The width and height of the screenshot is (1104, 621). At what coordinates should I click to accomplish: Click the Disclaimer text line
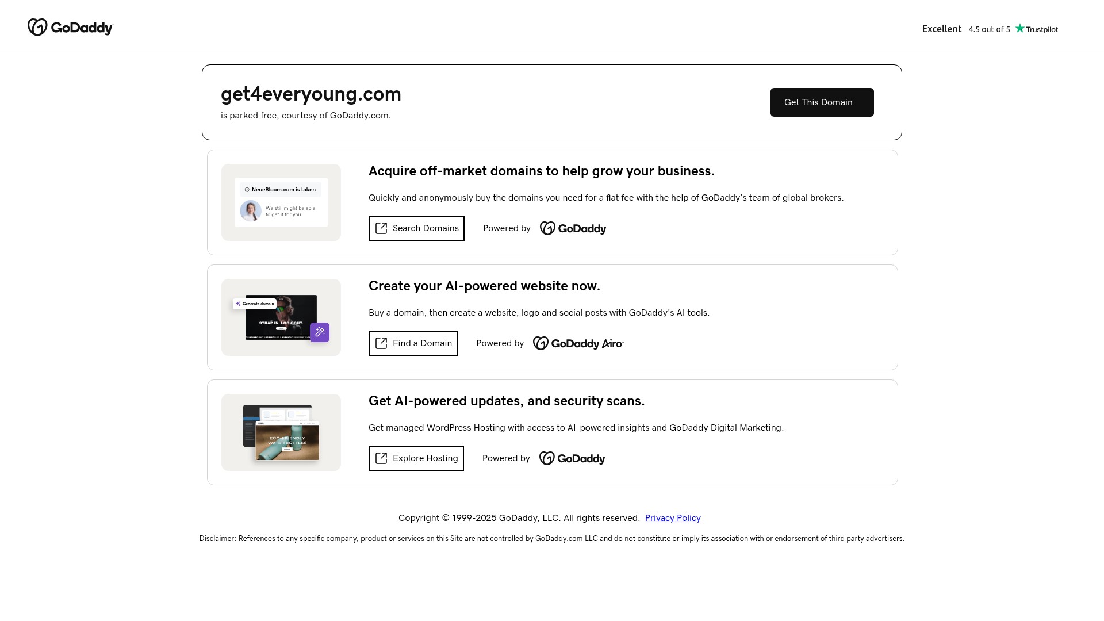pyautogui.click(x=552, y=539)
